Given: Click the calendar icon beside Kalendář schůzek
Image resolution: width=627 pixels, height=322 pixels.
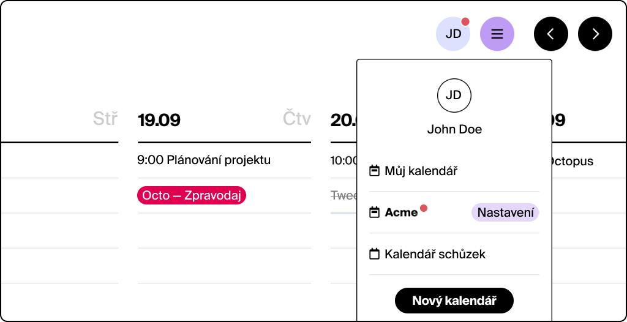Looking at the screenshot, I should 375,254.
